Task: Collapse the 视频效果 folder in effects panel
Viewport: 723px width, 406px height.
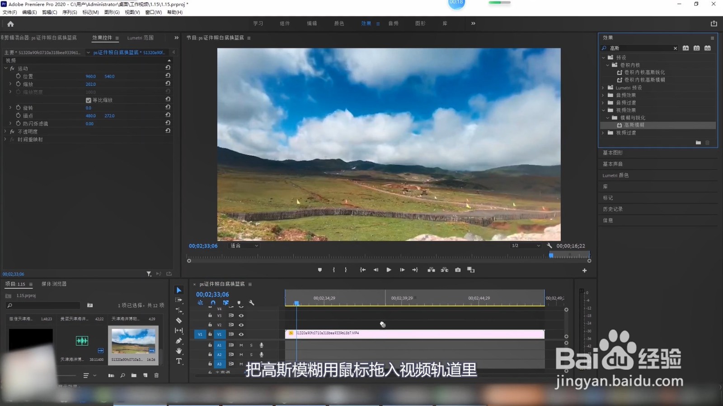Action: [x=604, y=110]
